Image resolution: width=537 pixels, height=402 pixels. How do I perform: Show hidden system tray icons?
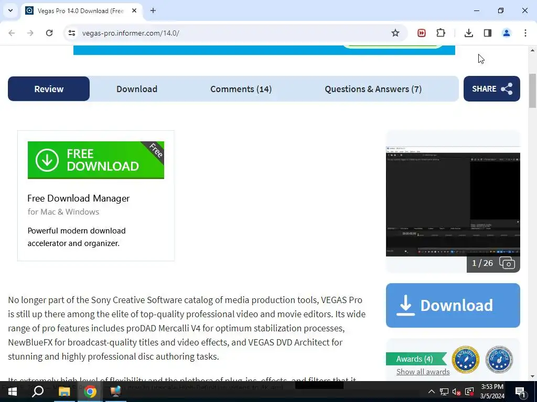tap(432, 392)
